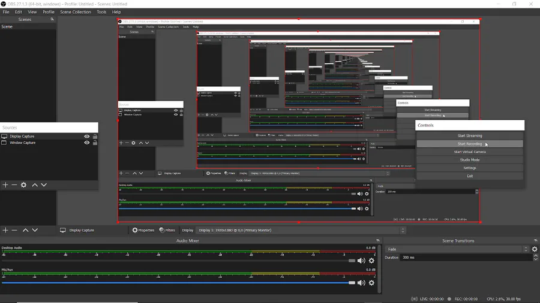Viewport: 540px width, 303px height.
Task: Click Desktop Audio gear in nested preview OBS window
Action: point(367,194)
